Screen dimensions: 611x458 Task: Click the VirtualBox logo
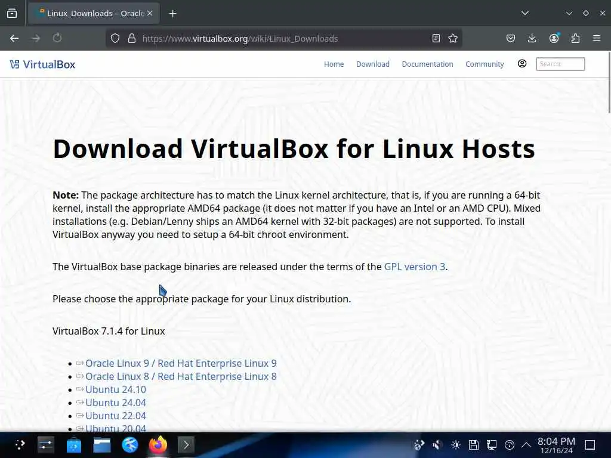pos(42,64)
